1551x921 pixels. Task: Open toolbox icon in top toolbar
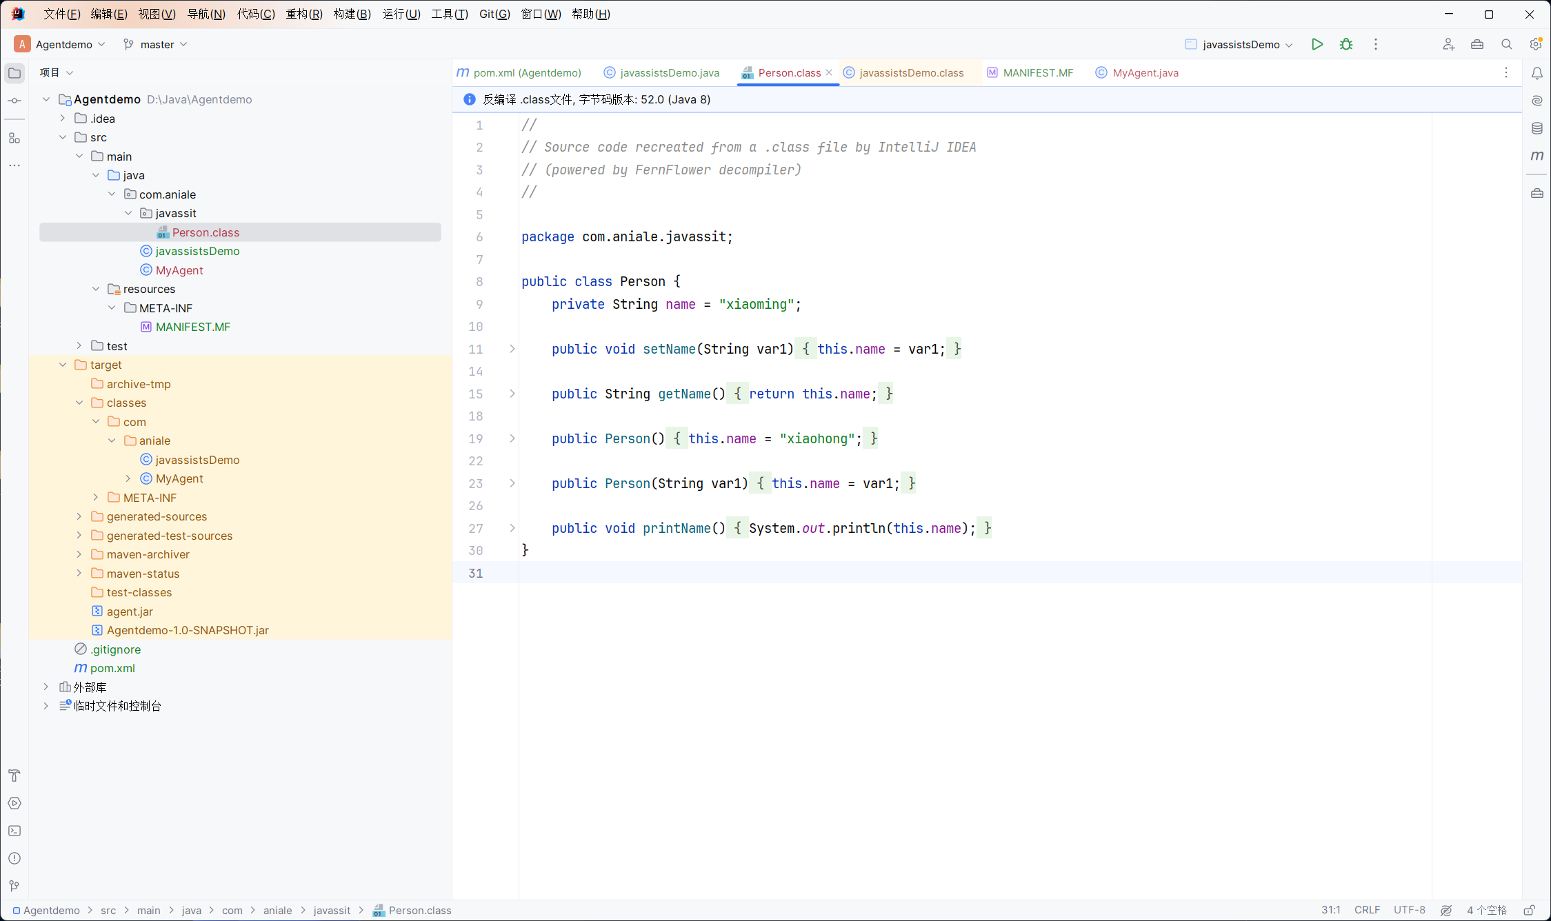tap(1477, 44)
